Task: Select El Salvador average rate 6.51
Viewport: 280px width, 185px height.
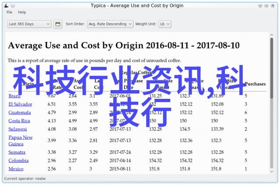Action: point(52,104)
